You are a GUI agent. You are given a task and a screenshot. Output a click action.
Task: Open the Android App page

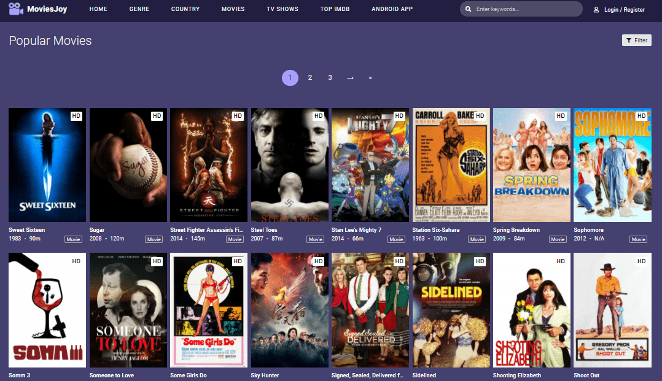[392, 9]
